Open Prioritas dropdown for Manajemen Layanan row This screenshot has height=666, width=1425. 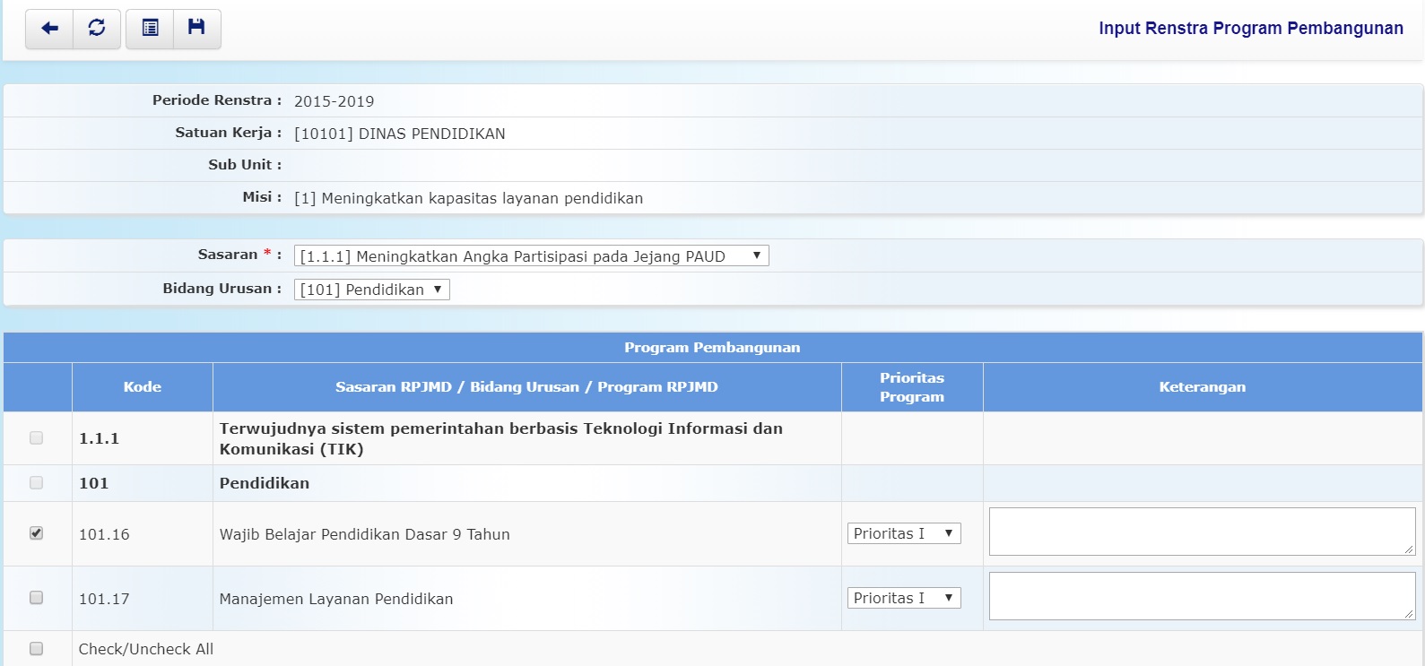click(904, 598)
